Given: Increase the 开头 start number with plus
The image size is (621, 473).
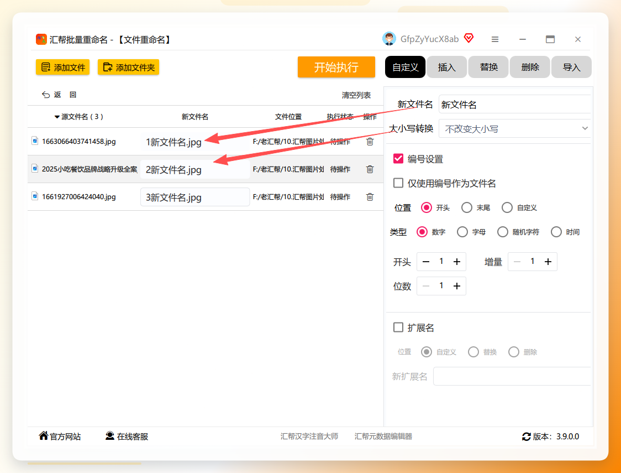Looking at the screenshot, I should click(x=457, y=262).
